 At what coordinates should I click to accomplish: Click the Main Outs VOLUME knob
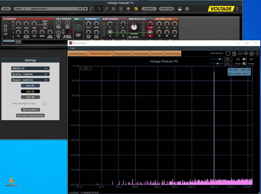pos(134,27)
